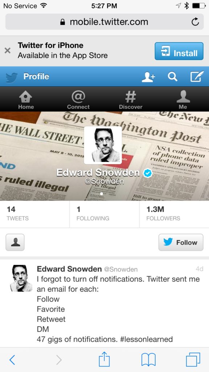The width and height of the screenshot is (209, 372).
Task: View the header profile picture
Action: [x=103, y=145]
